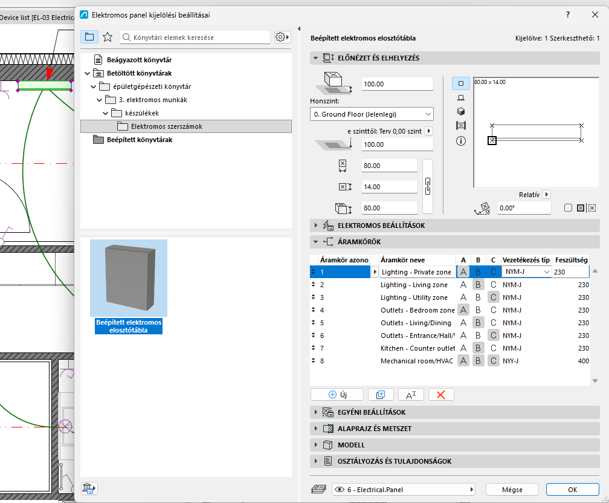Toggle phase C for Outlets - Bedroom zone
Screen dimensions: 609x503
coord(493,310)
